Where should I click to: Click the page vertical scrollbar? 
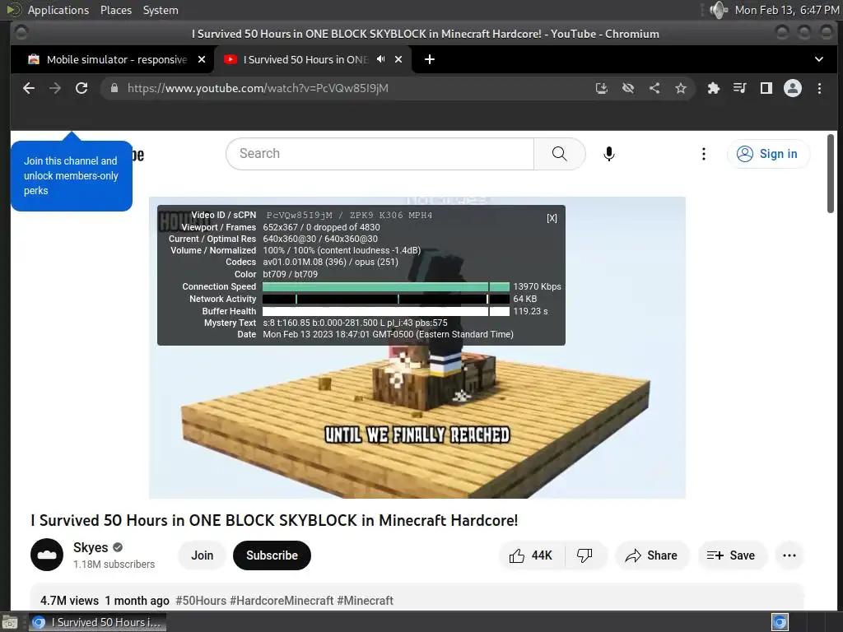point(831,174)
